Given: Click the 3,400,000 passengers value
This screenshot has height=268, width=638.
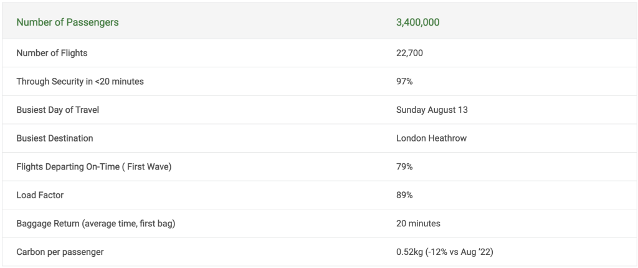Looking at the screenshot, I should coord(418,22).
